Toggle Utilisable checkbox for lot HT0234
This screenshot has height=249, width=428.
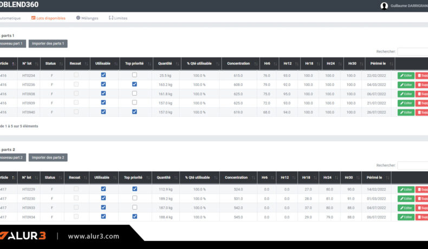[x=103, y=75]
